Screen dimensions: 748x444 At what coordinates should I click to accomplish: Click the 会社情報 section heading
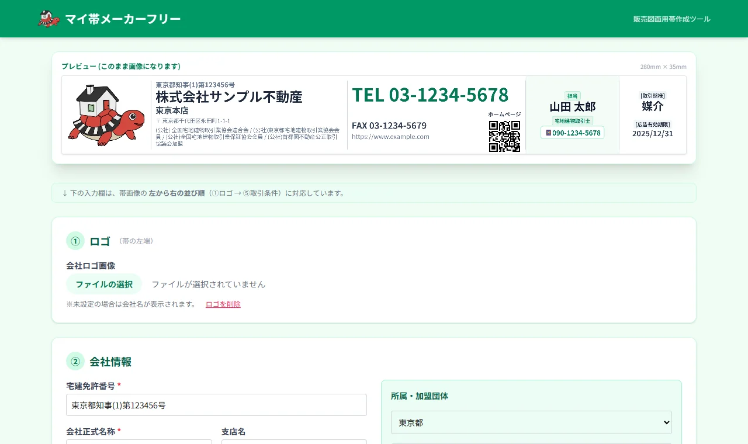(x=110, y=362)
